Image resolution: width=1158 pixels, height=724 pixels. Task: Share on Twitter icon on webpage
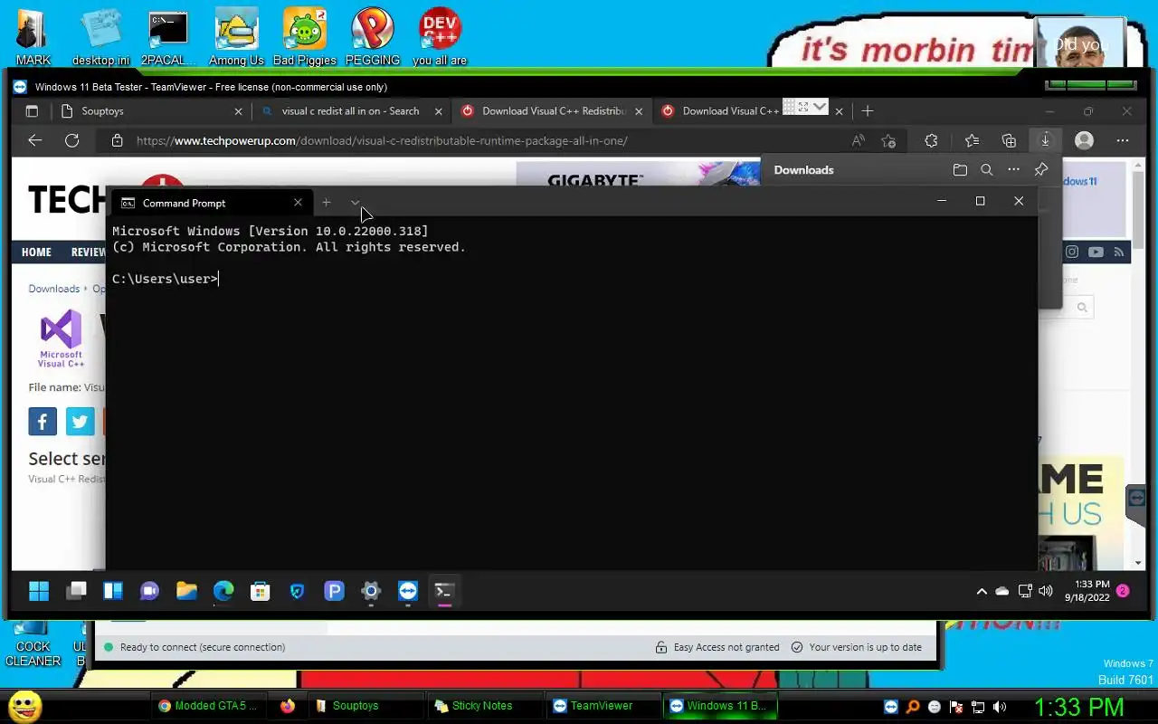point(80,422)
